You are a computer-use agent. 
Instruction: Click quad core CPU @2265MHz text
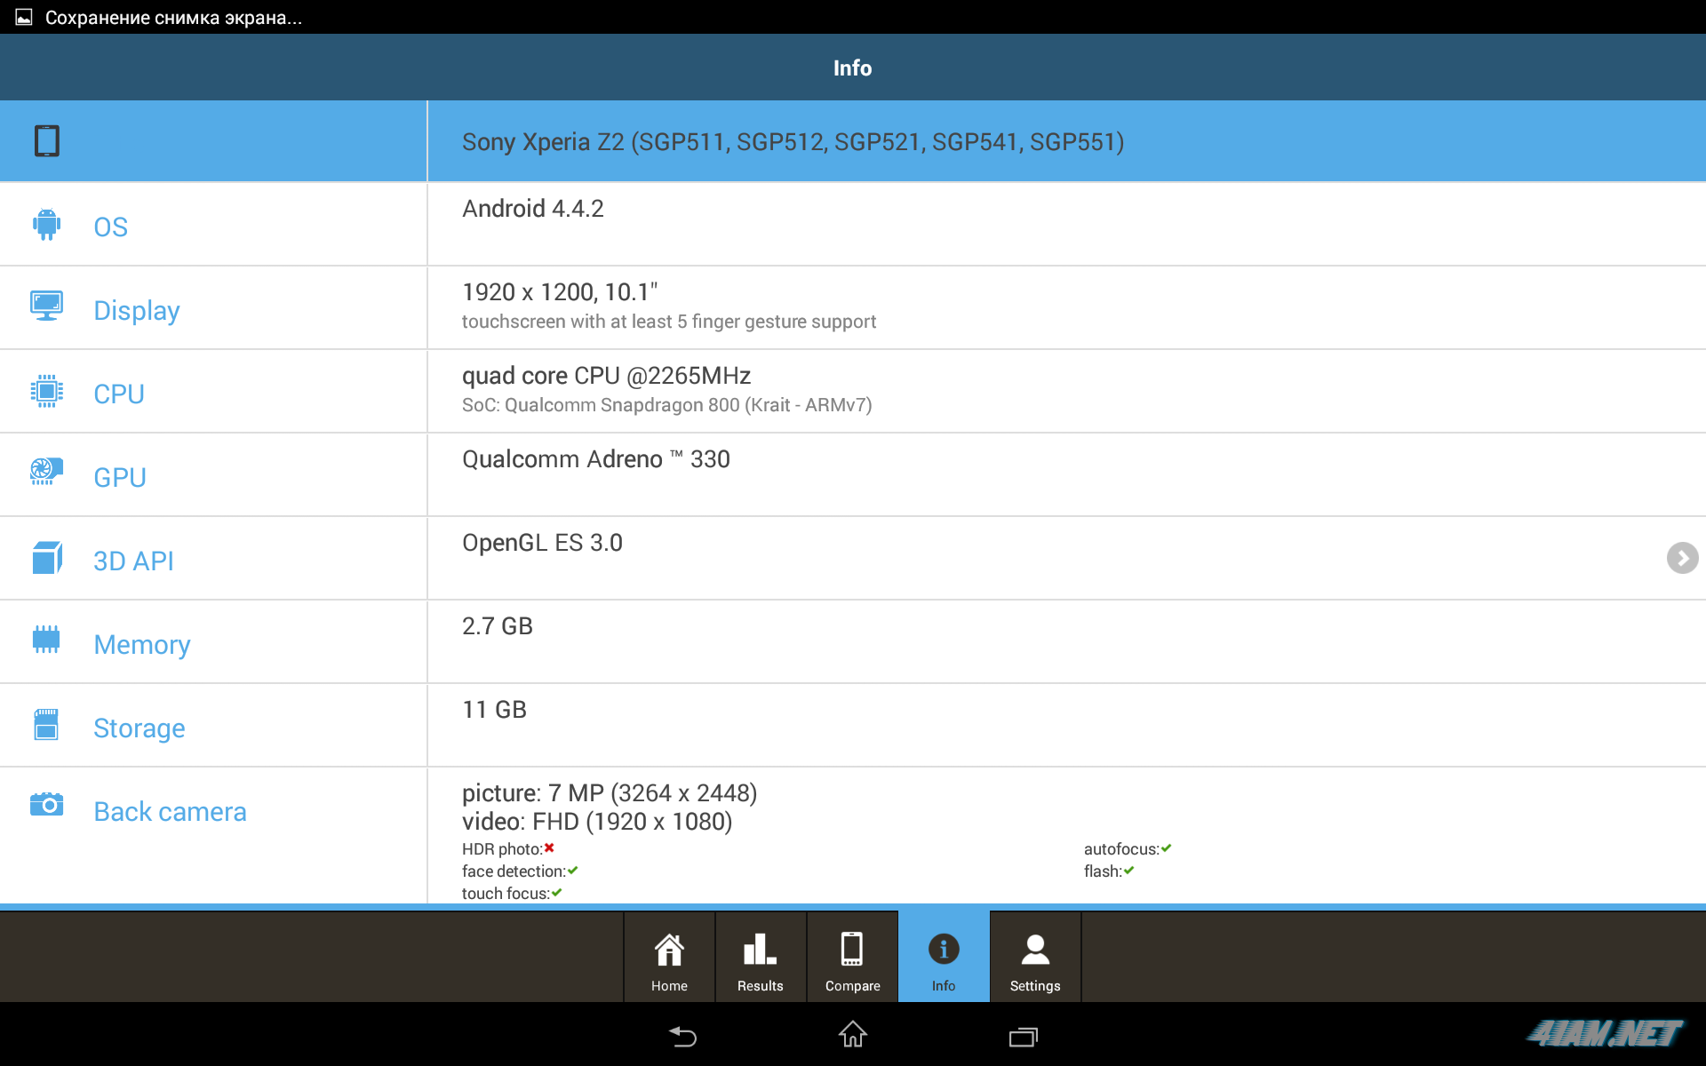pyautogui.click(x=607, y=376)
